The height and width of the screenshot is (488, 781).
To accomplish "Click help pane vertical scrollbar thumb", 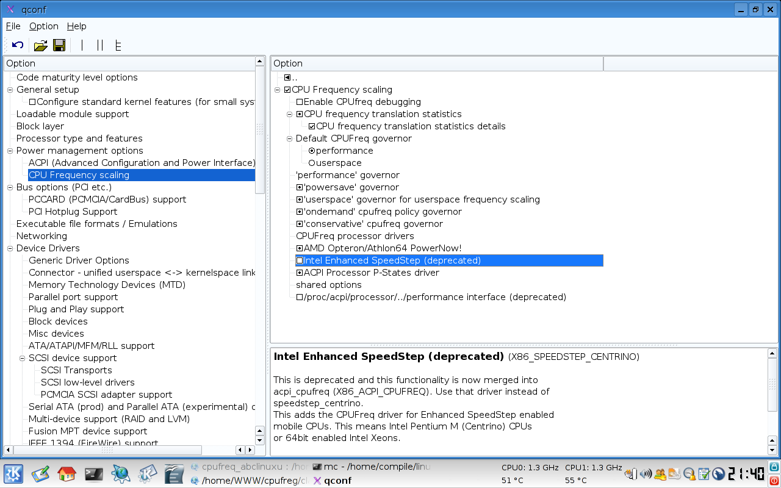I will [773, 385].
